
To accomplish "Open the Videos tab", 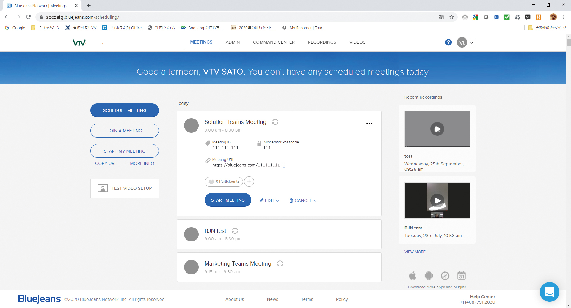I will [x=357, y=42].
